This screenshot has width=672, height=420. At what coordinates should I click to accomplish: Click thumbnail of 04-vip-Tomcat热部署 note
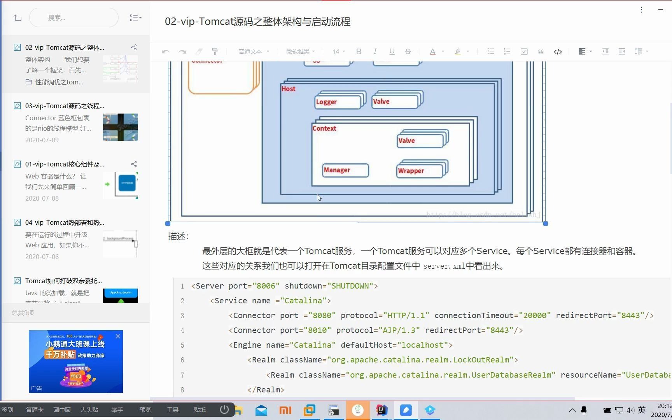tap(121, 244)
